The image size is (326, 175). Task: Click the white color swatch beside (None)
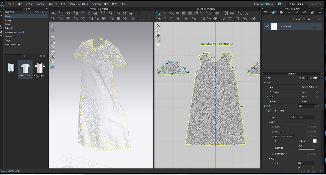315,141
